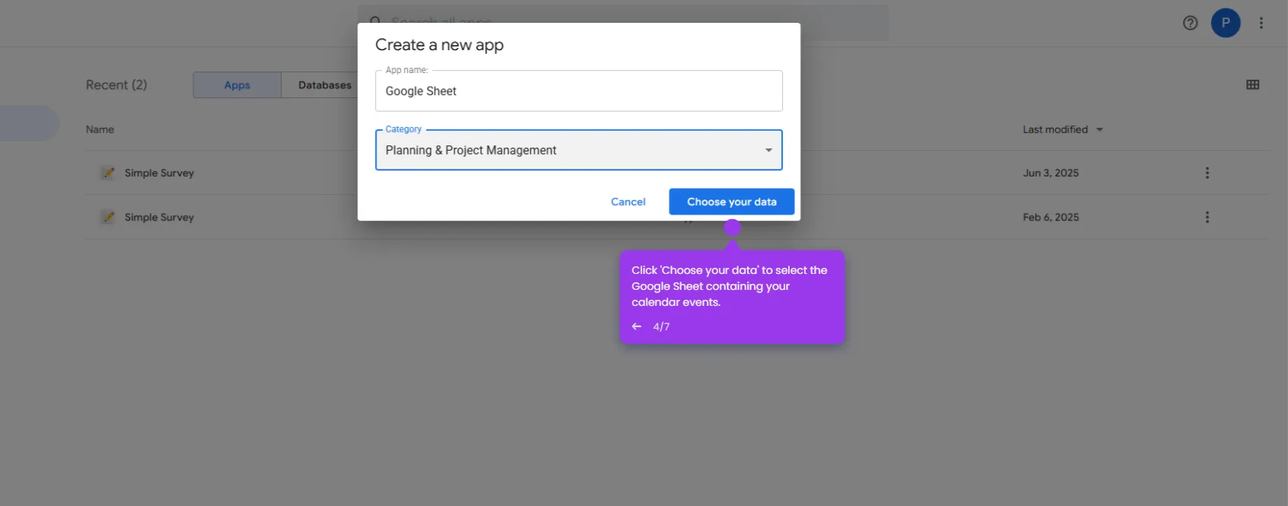Click the Feb 6, 2025 date
The width and height of the screenshot is (1288, 506).
(1051, 217)
